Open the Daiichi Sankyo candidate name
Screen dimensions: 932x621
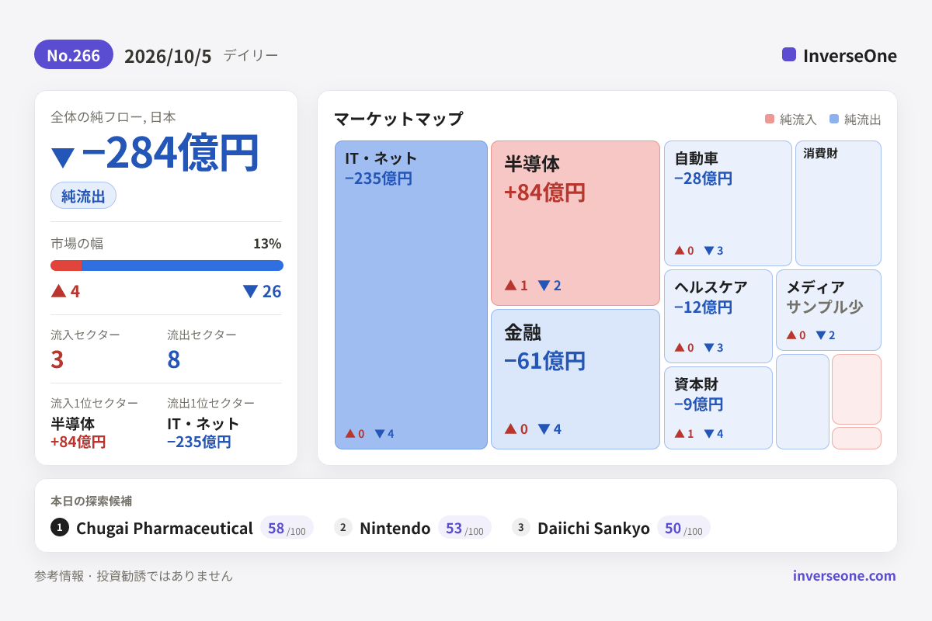593,528
